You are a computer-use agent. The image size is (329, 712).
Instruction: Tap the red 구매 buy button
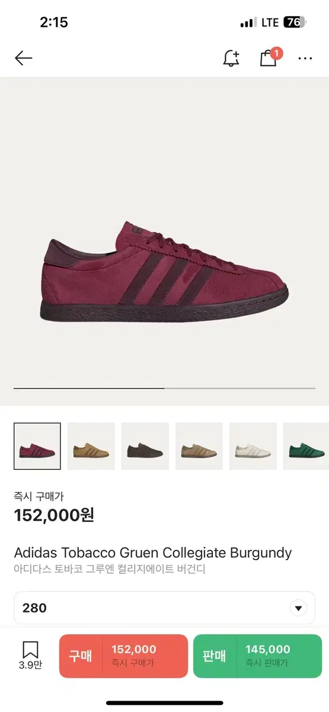coord(123,656)
